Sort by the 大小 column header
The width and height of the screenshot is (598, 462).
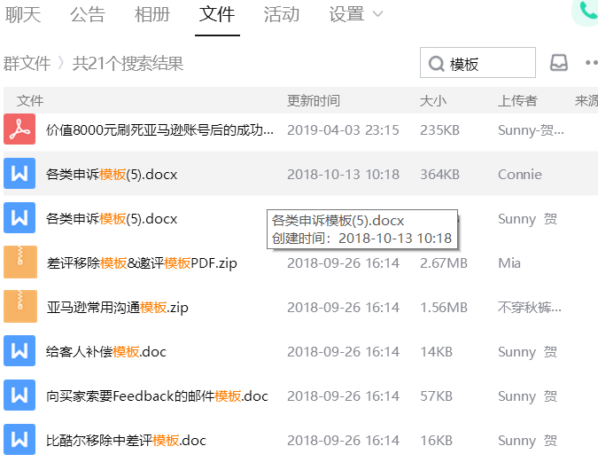click(433, 101)
